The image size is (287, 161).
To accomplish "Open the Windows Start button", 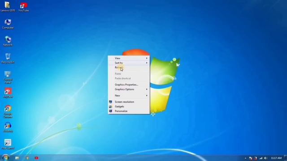I will click(x=5, y=158).
